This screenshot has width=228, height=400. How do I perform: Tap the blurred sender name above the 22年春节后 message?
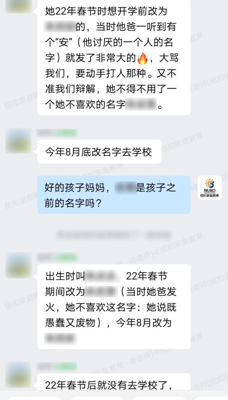tap(57, 367)
